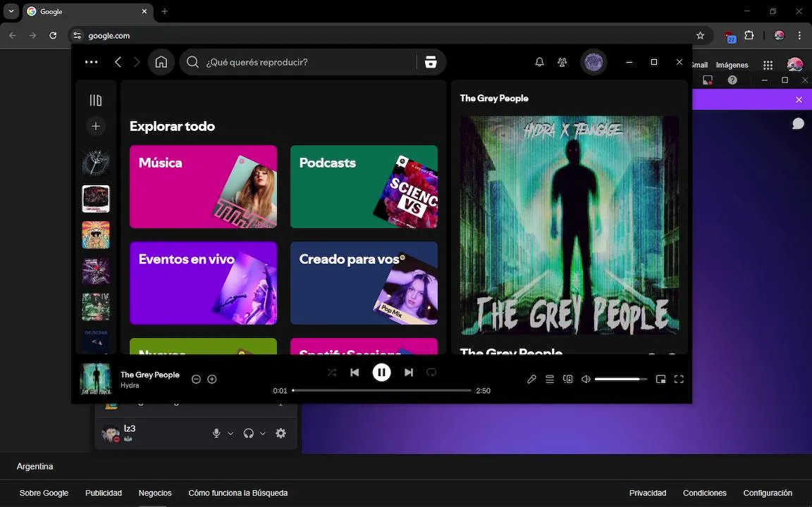Expand Discord microphone input options arrow

pos(230,434)
